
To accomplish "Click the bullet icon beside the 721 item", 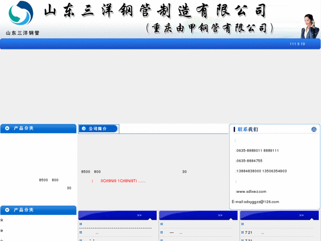I will click(x=242, y=233).
